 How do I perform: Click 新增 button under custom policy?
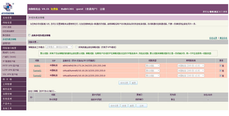coord(123,106)
